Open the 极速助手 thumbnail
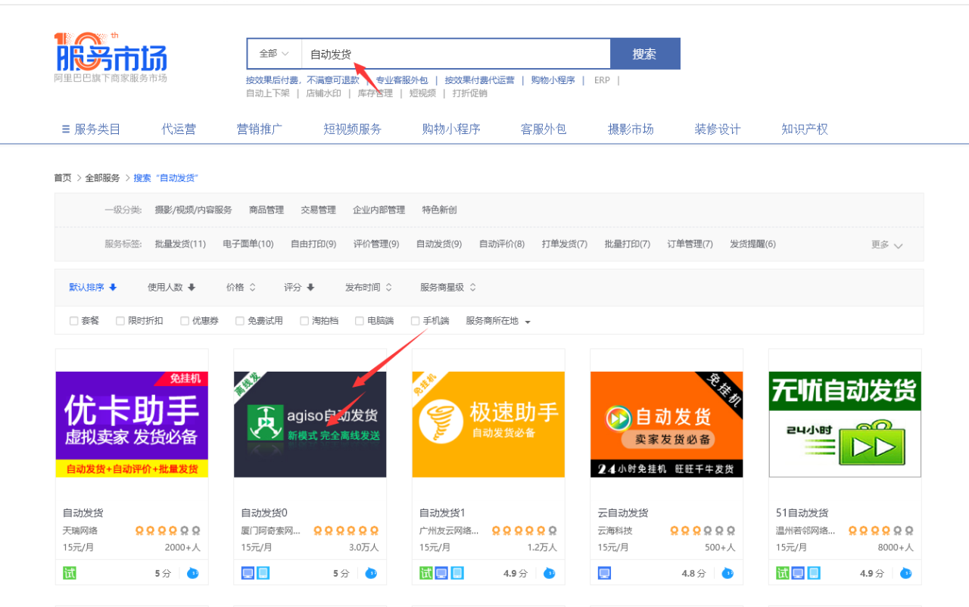 (x=488, y=425)
